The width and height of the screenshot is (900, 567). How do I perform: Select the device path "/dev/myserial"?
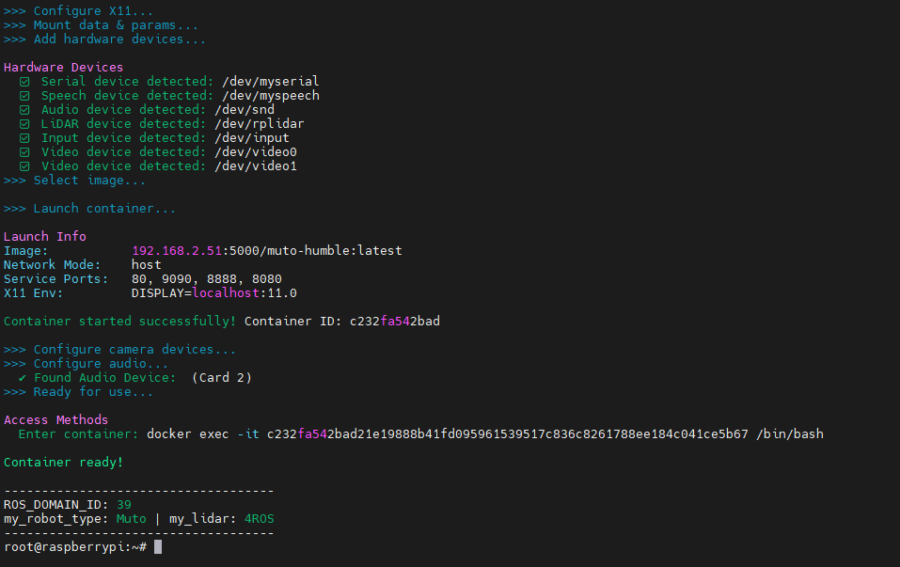pyautogui.click(x=270, y=82)
